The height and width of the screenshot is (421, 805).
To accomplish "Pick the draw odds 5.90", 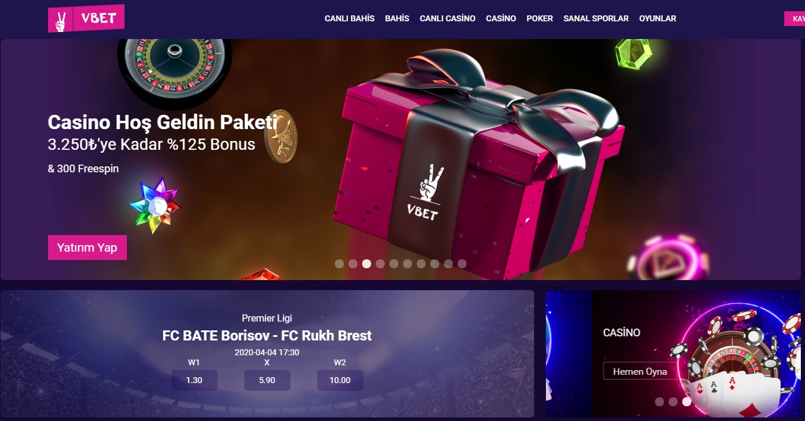I will click(267, 380).
